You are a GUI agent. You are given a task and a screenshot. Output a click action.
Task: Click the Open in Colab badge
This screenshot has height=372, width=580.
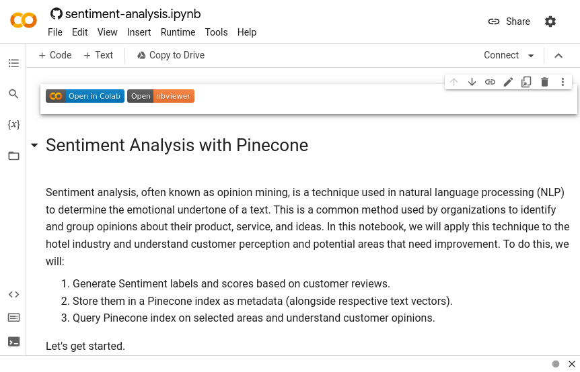tap(85, 96)
